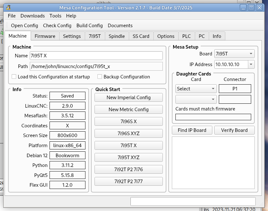Click the Screen Size value 800x600
Screen dimensions: 268x211
67,135
